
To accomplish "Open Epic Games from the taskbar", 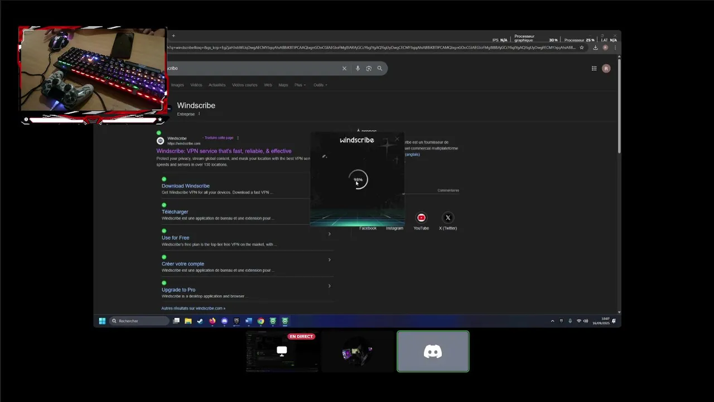I will click(x=237, y=321).
